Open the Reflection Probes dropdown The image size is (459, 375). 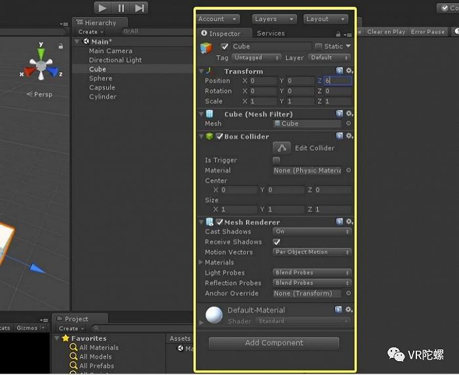pos(311,283)
